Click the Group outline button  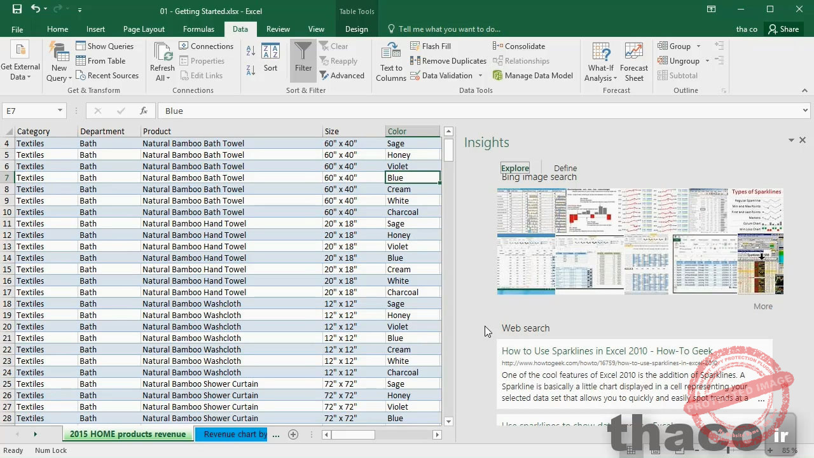point(674,46)
